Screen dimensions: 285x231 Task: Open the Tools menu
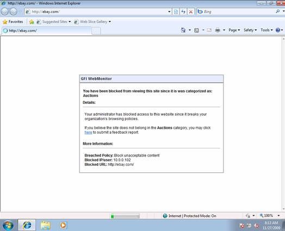click(x=267, y=30)
